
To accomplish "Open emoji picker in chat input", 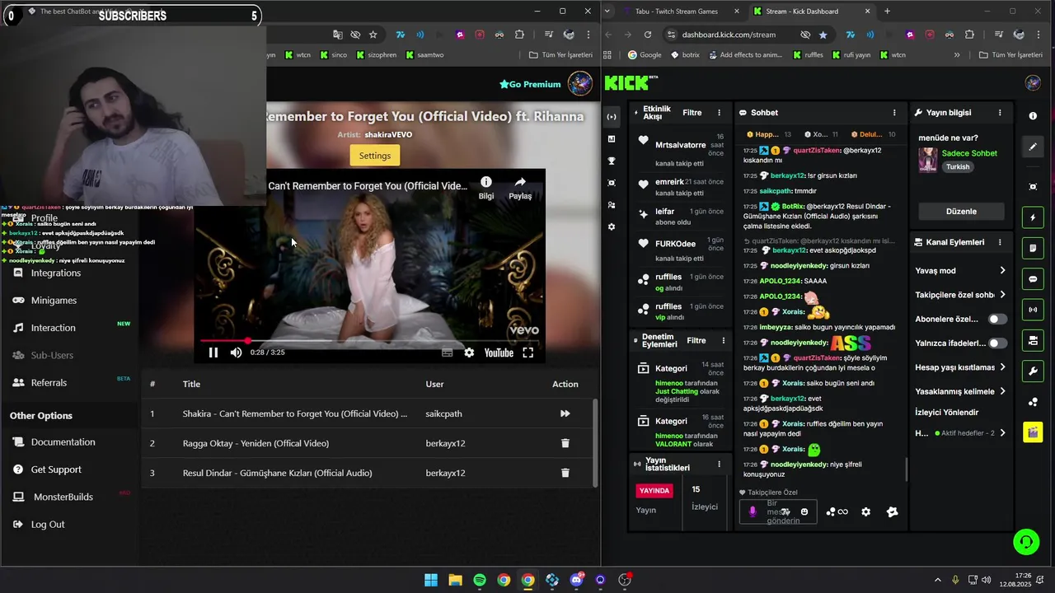I will coord(804,511).
